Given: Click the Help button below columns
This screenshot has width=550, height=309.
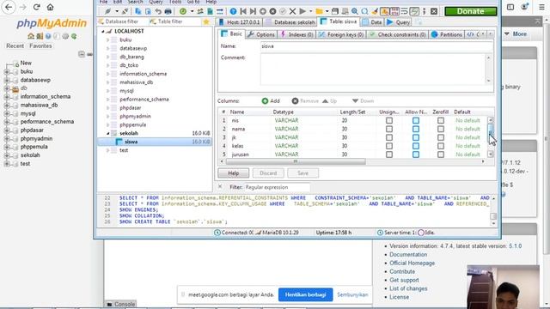Looking at the screenshot, I should coord(233,173).
